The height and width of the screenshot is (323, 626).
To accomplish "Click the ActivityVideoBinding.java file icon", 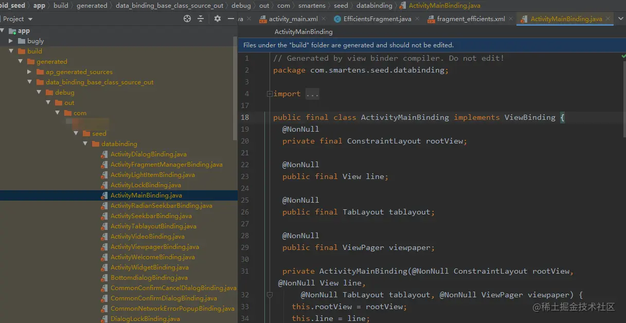I will click(x=104, y=237).
